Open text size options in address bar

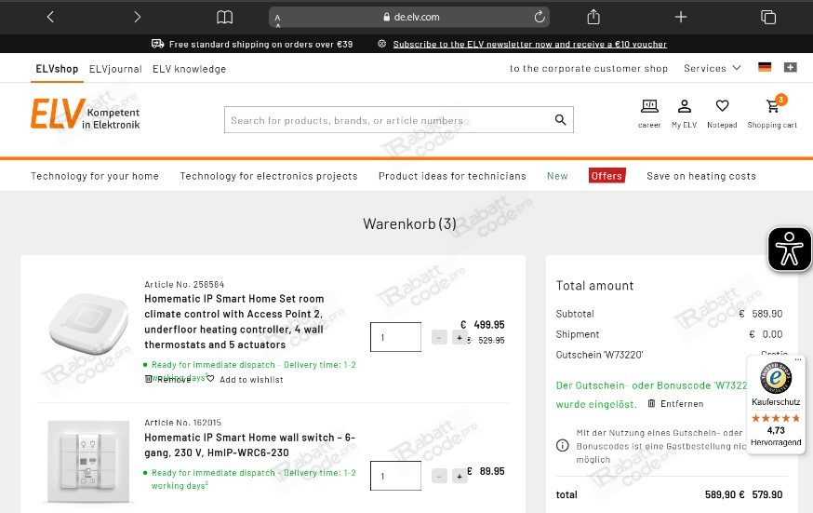pyautogui.click(x=277, y=20)
